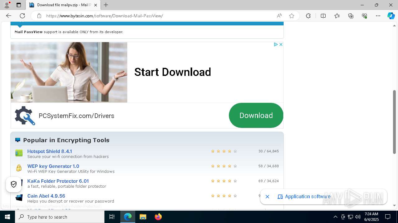Click the page vertical scrollbar thumb

click(x=395, y=122)
